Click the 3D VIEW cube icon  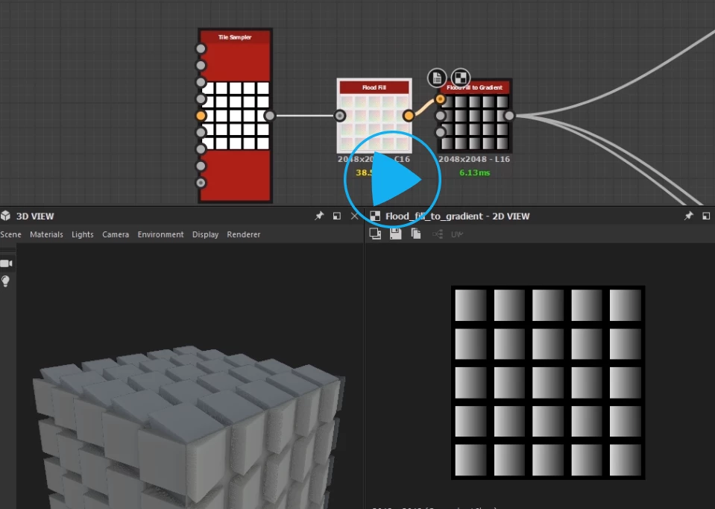coord(5,216)
